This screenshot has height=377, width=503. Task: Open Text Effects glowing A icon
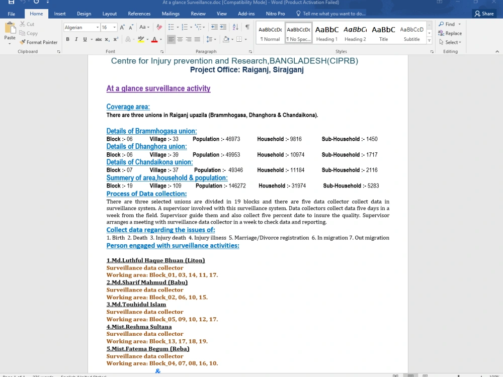click(x=128, y=39)
